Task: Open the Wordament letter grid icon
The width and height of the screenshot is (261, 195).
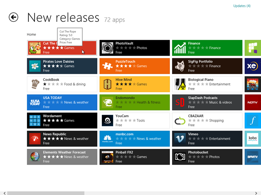Action: pos(35,121)
